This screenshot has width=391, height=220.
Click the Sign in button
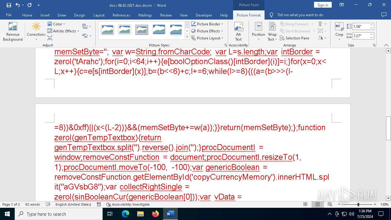(323, 5)
